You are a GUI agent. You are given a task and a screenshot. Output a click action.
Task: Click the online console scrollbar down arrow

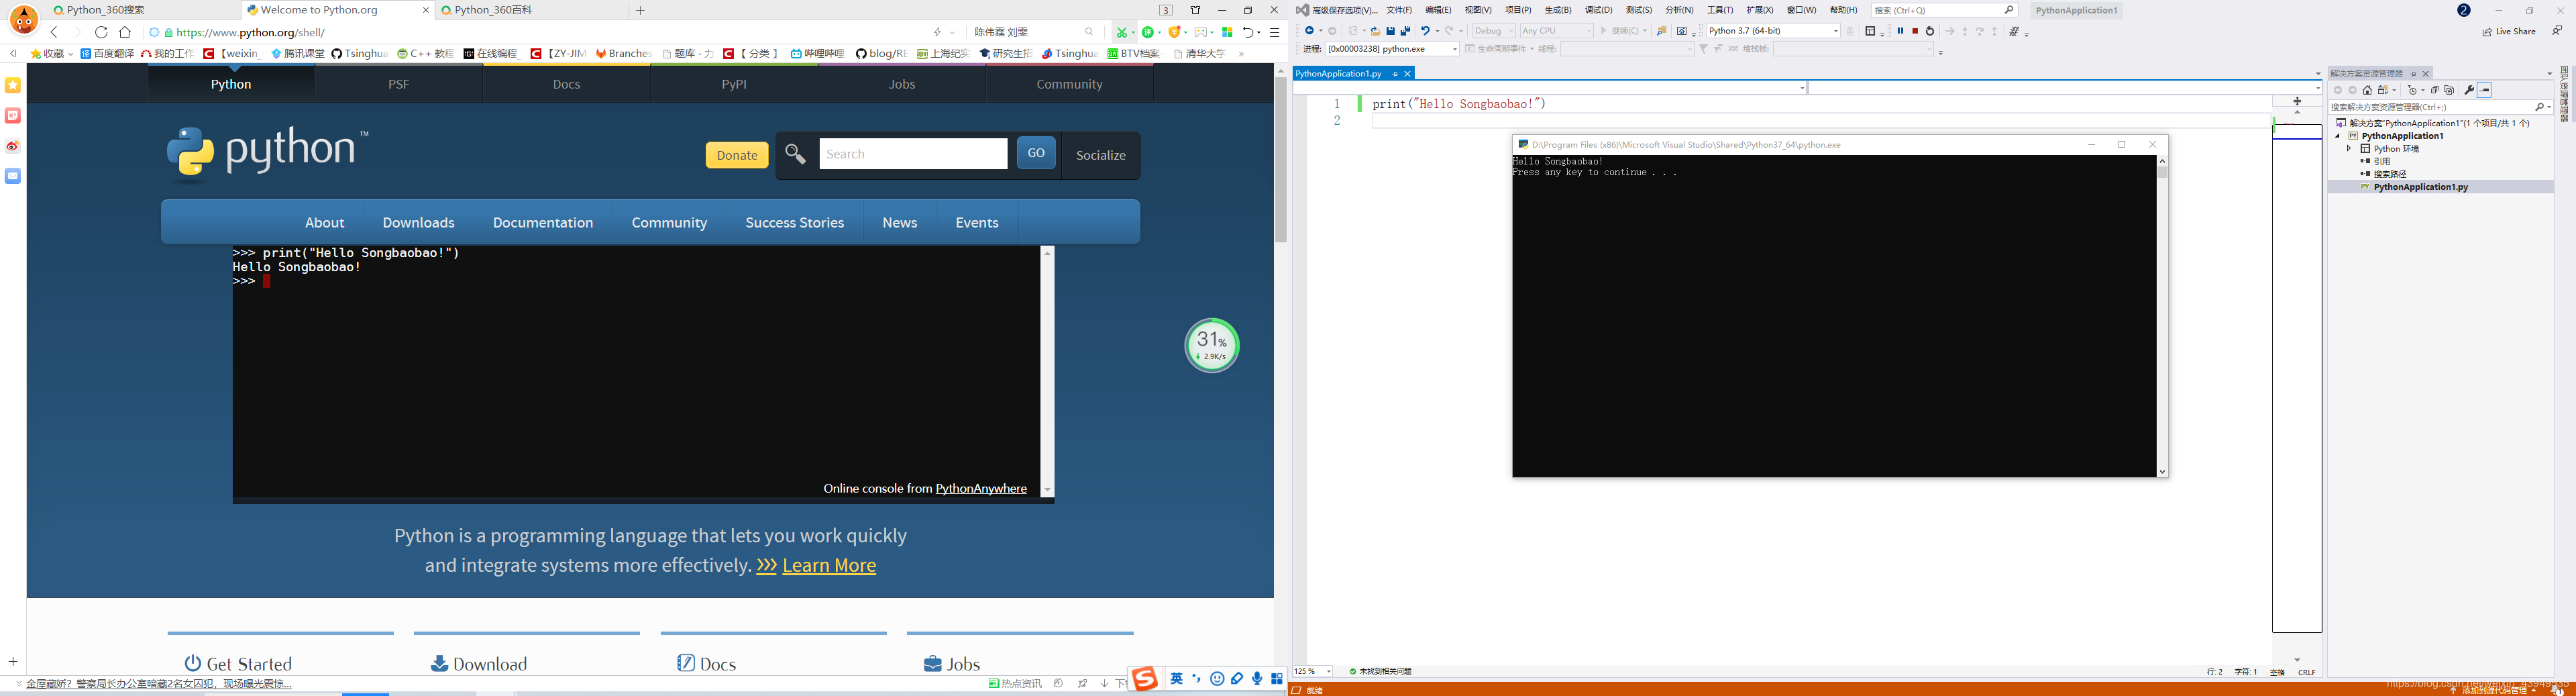click(1047, 490)
